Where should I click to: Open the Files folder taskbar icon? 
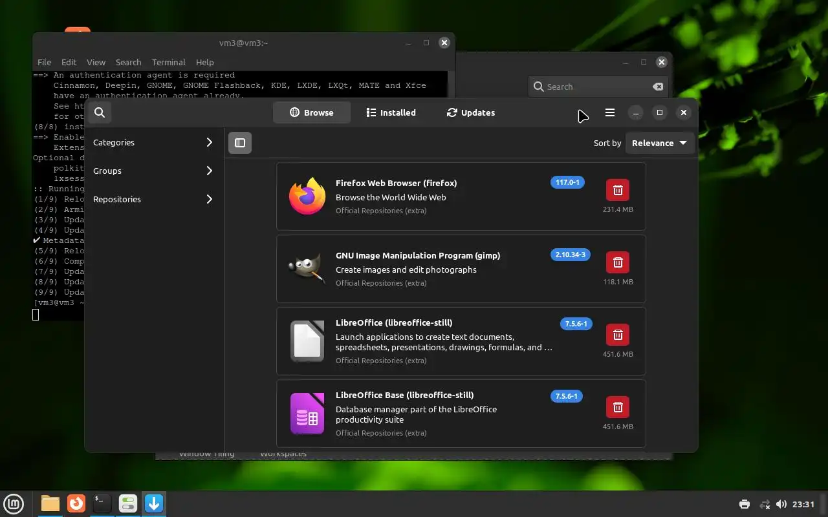tap(50, 503)
